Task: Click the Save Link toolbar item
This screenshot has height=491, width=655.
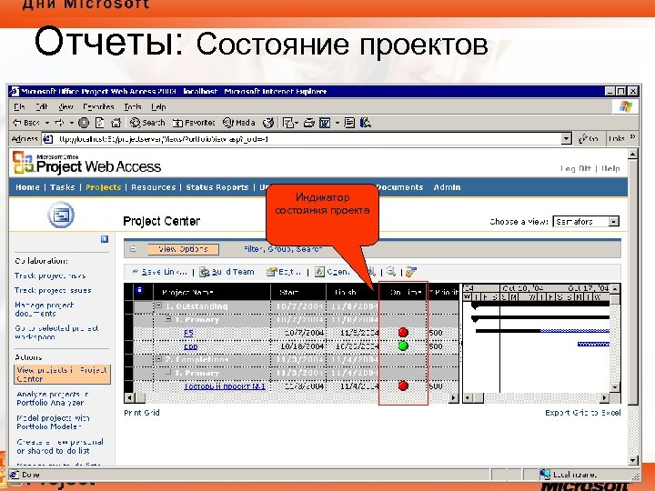Action: (x=159, y=272)
